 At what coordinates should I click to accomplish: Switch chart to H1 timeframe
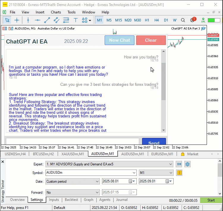(x=147, y=20)
